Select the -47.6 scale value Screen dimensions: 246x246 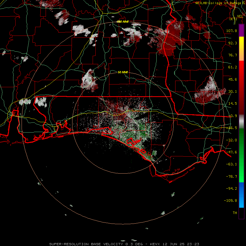(x=232, y=152)
